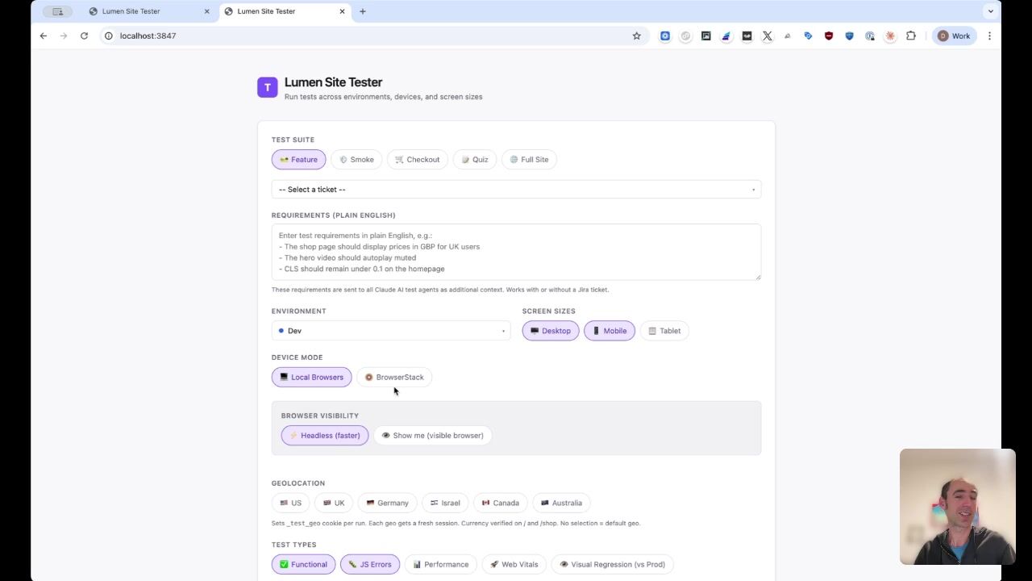Select the US geolocation
This screenshot has width=1032, height=581.
click(x=291, y=503)
